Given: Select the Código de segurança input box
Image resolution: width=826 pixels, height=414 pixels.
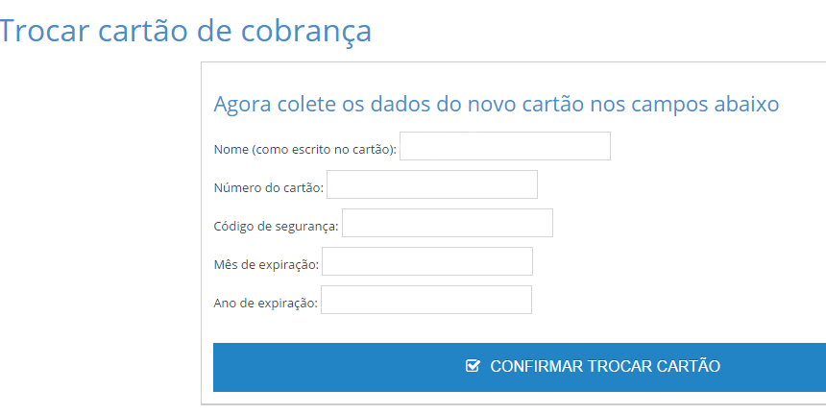Looking at the screenshot, I should [448, 223].
